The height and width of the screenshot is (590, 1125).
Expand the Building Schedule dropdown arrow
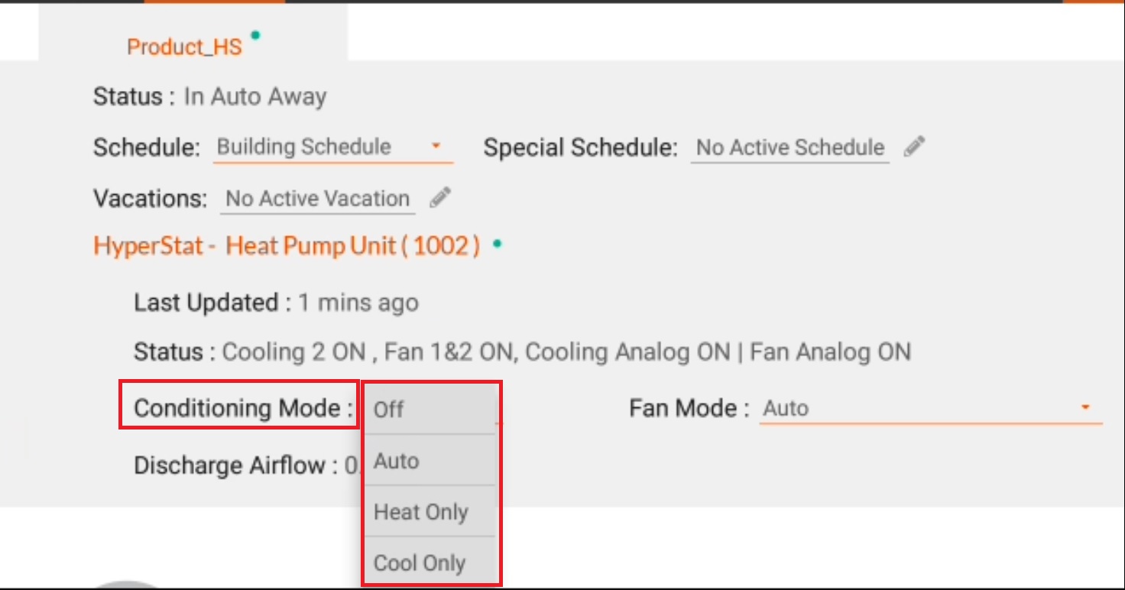[x=436, y=145]
